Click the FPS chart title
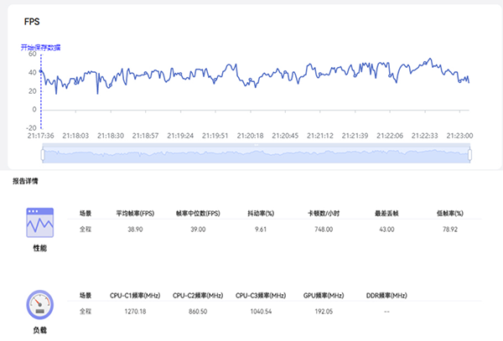Image resolution: width=503 pixels, height=341 pixels. tap(32, 21)
